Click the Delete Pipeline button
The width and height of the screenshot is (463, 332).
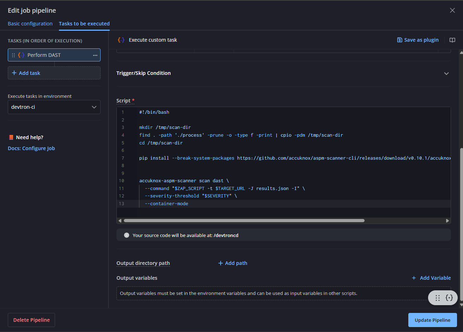point(31,320)
